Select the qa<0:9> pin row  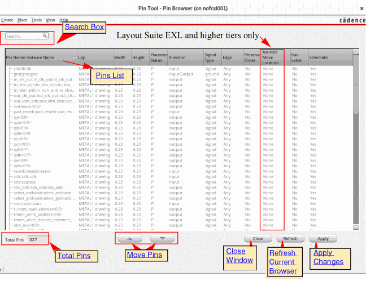tap(179, 117)
